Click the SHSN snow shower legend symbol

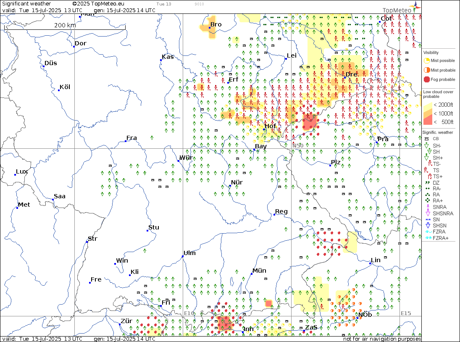pos(428,225)
